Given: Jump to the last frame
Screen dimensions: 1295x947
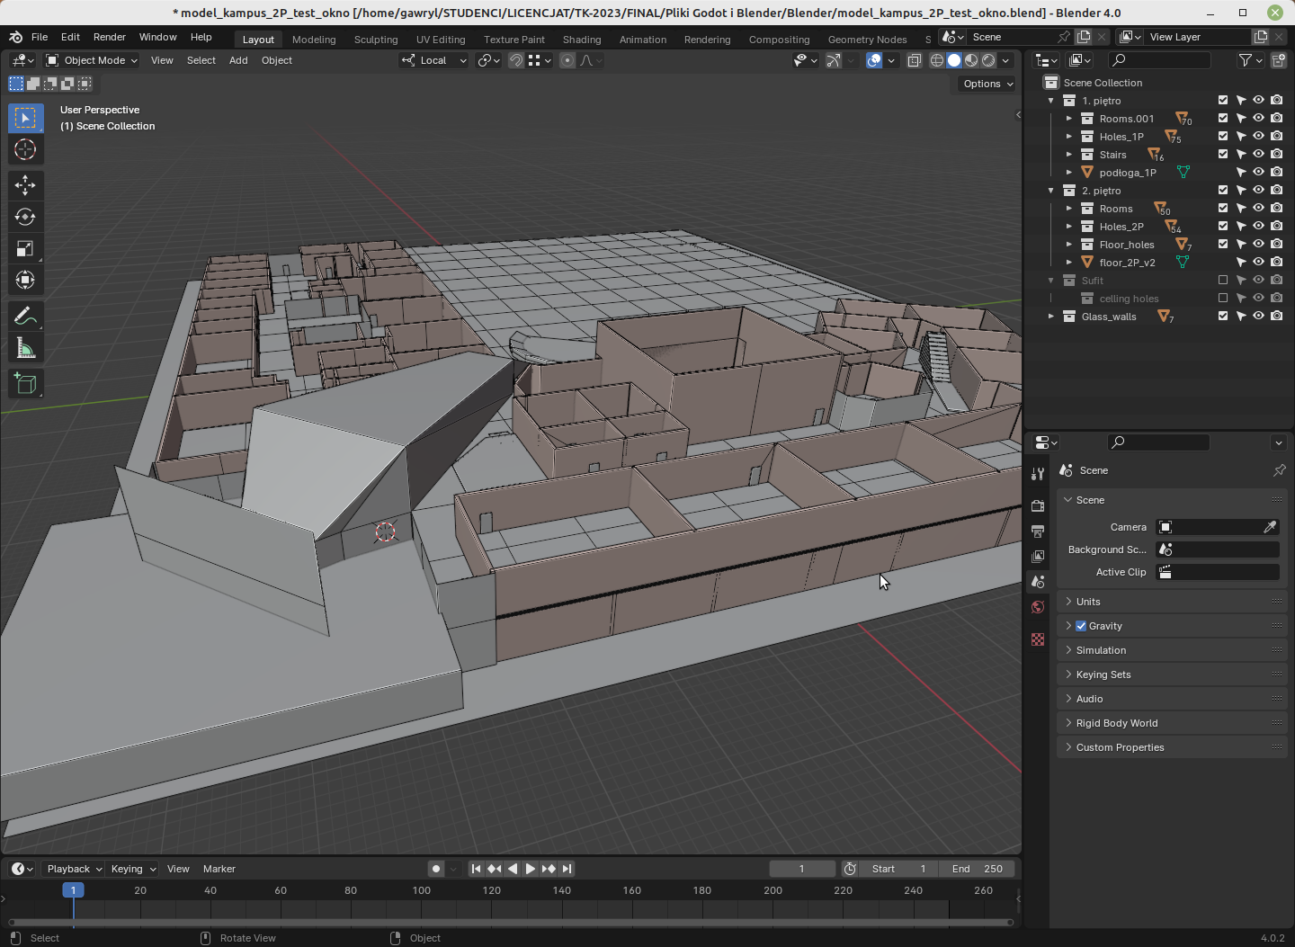Looking at the screenshot, I should 567,869.
